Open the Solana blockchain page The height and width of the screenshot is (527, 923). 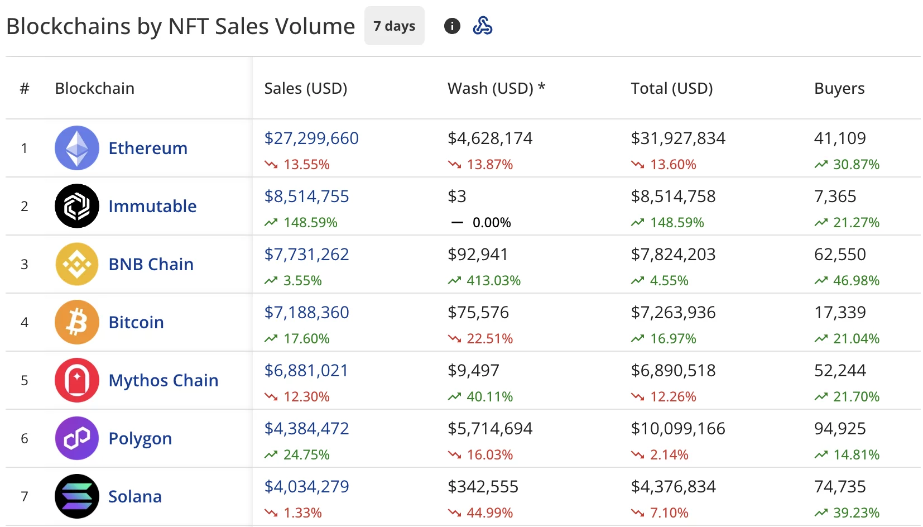point(134,496)
